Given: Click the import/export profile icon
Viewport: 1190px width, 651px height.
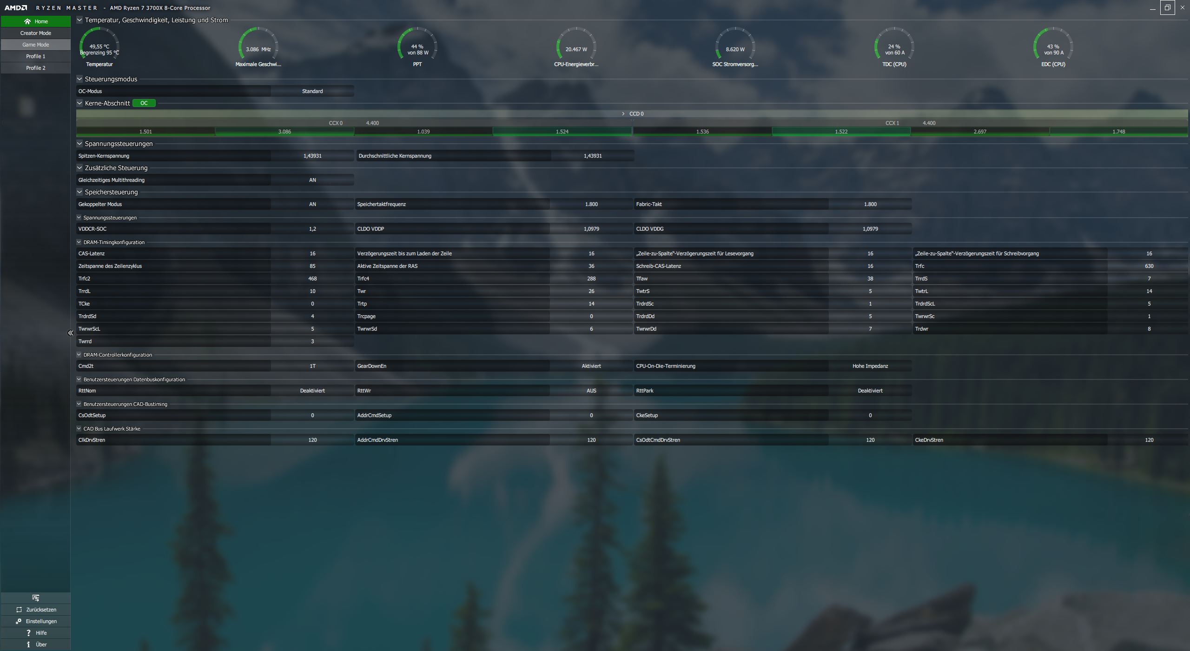Looking at the screenshot, I should tap(36, 598).
